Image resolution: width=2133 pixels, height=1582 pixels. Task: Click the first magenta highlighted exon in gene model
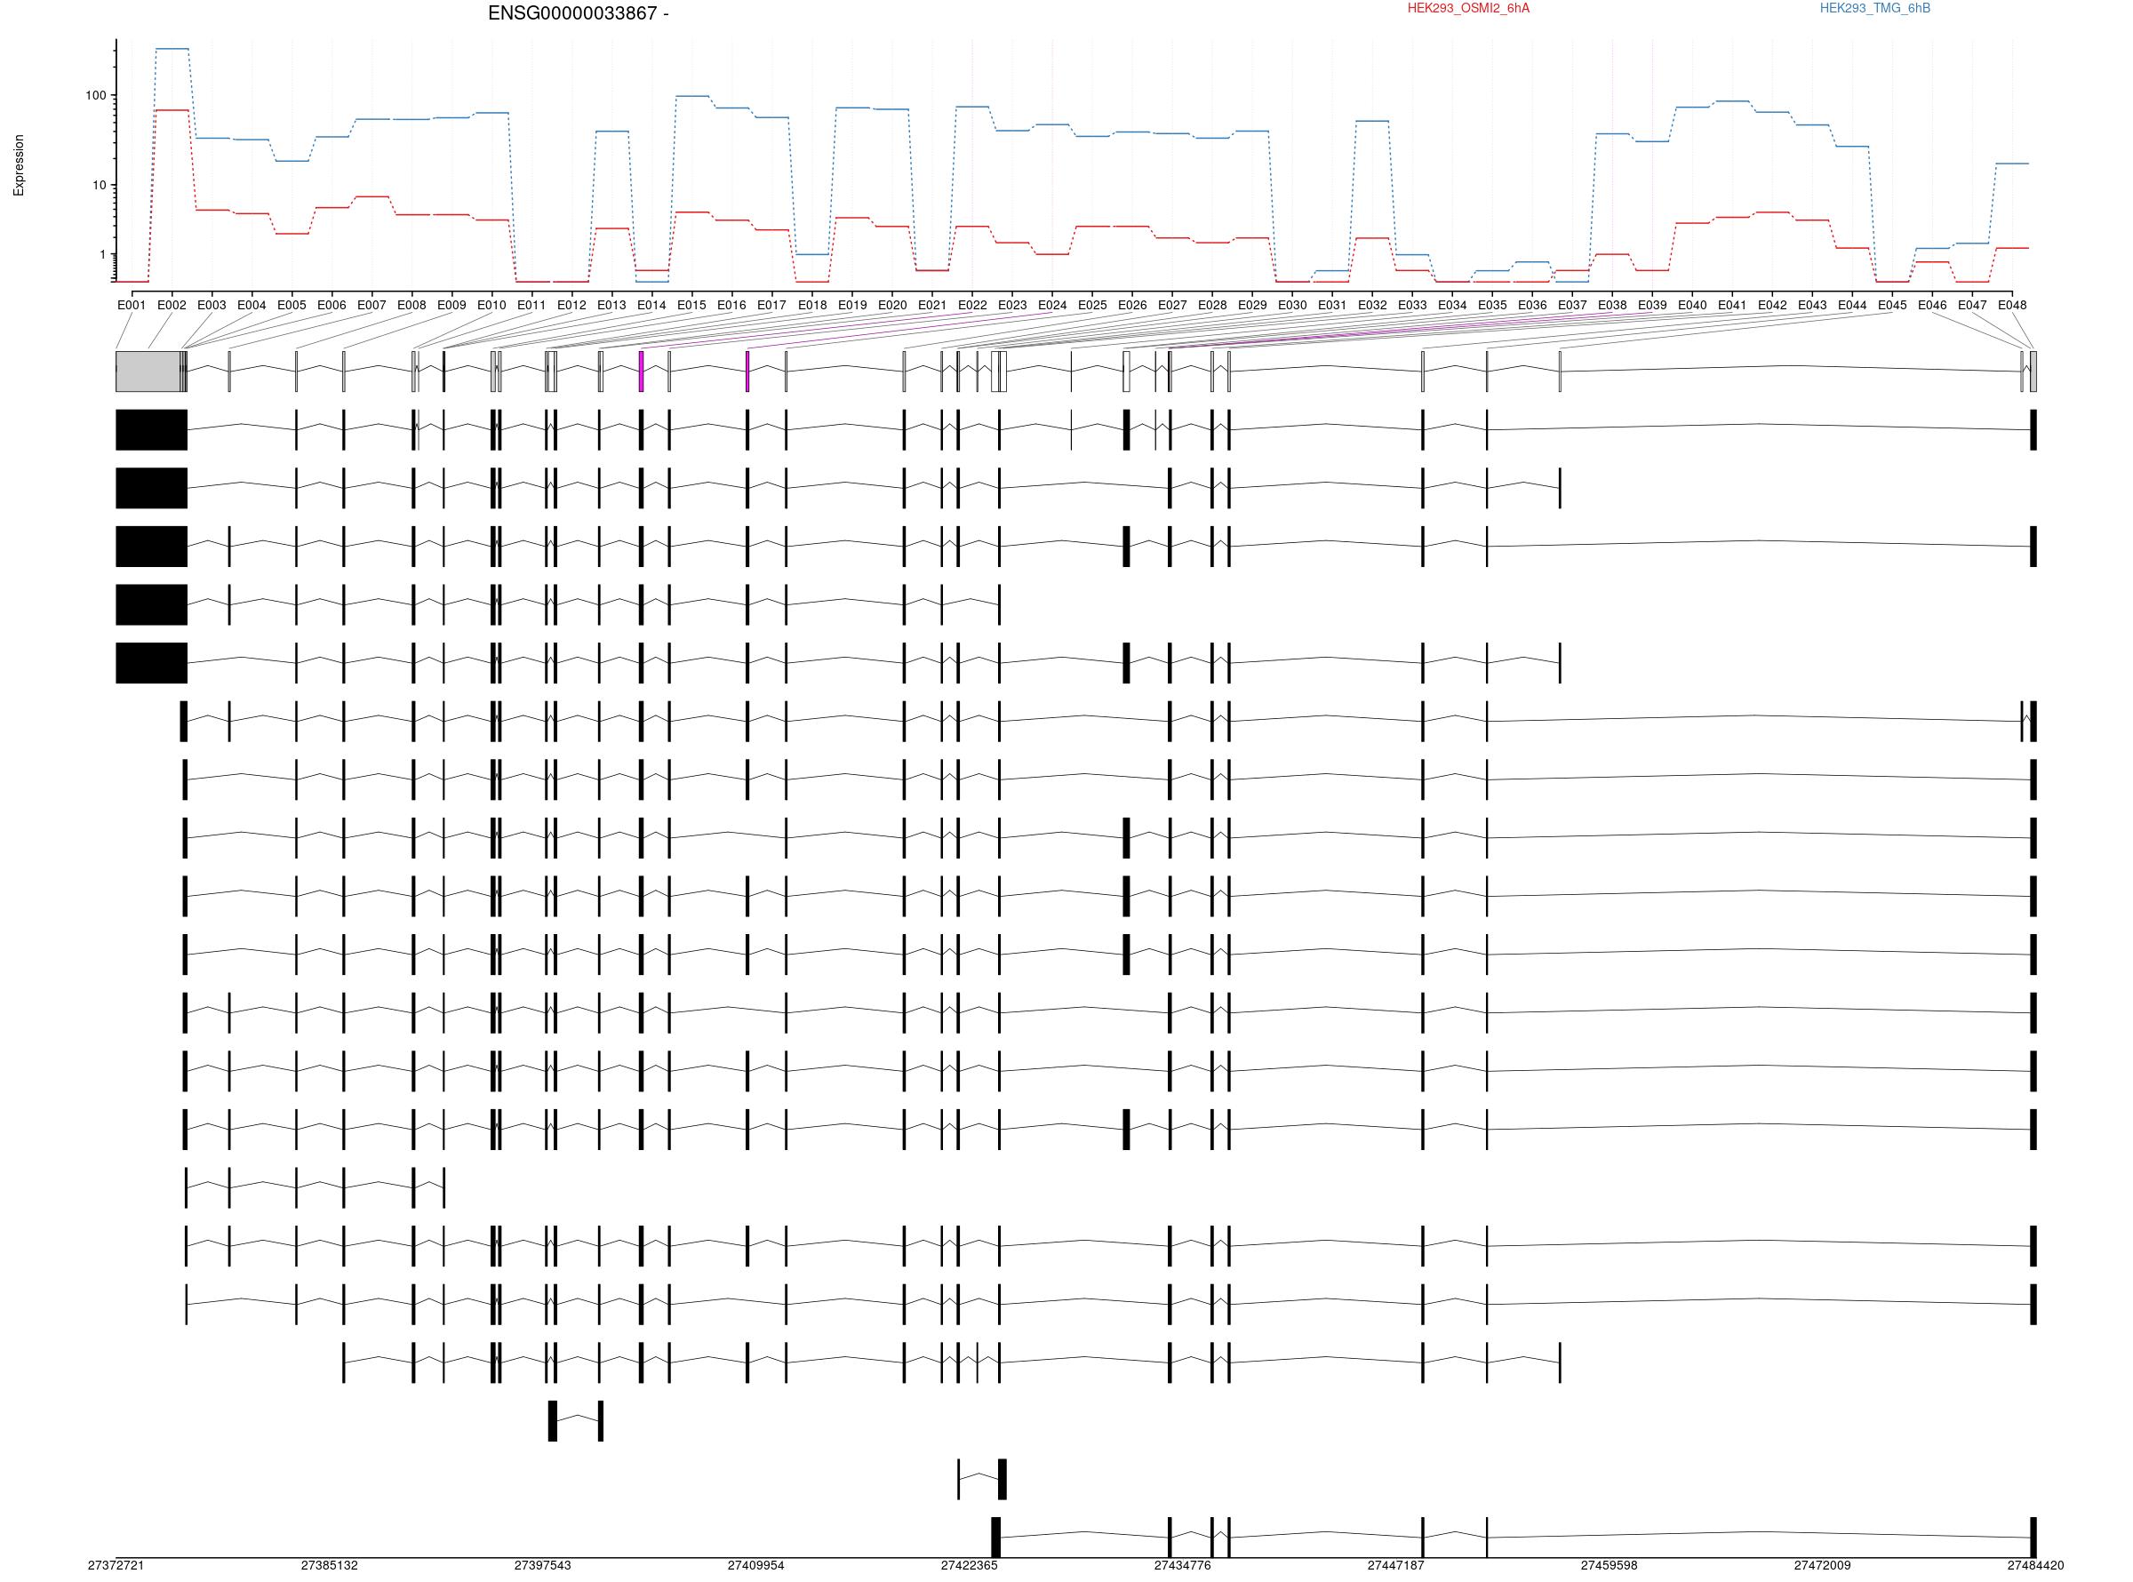pyautogui.click(x=642, y=372)
